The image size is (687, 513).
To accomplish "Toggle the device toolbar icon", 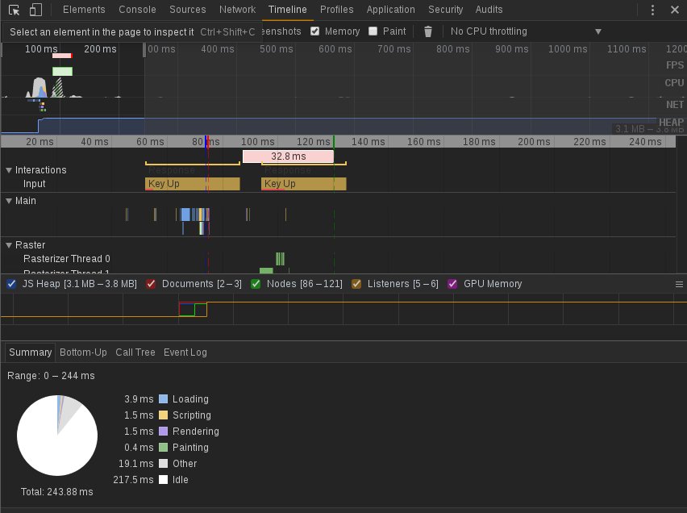I will coord(35,10).
